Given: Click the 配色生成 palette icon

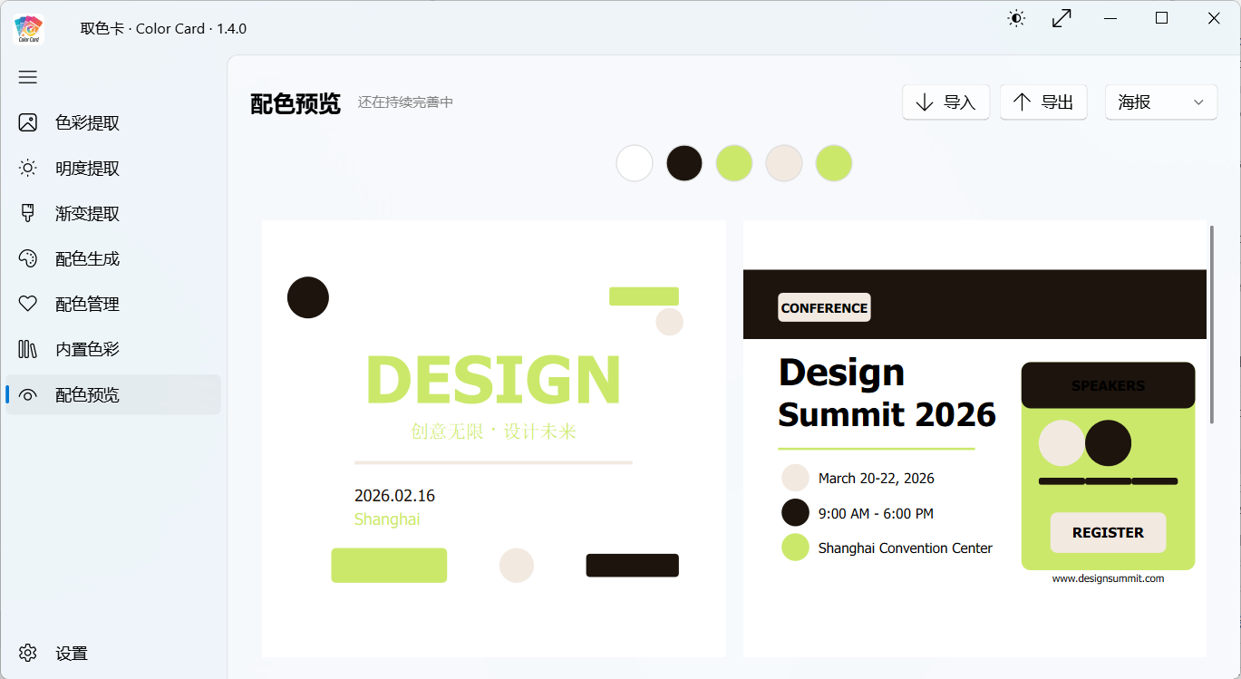Looking at the screenshot, I should click(28, 258).
